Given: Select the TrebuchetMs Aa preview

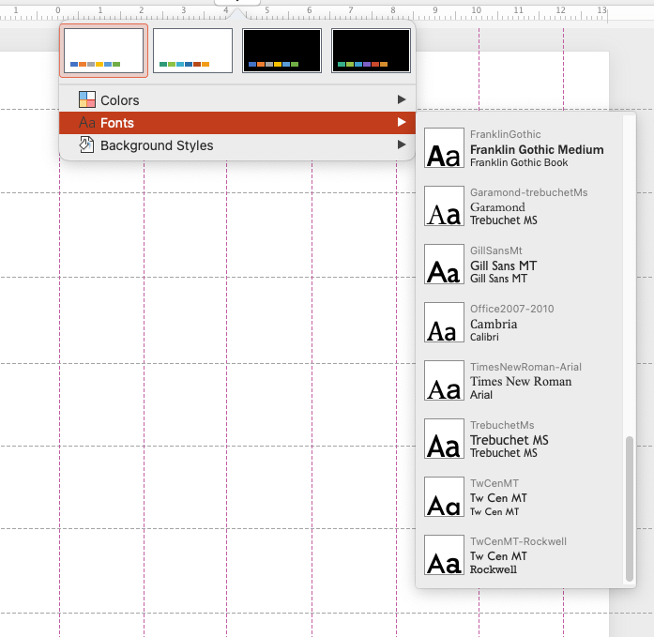Looking at the screenshot, I should point(444,438).
